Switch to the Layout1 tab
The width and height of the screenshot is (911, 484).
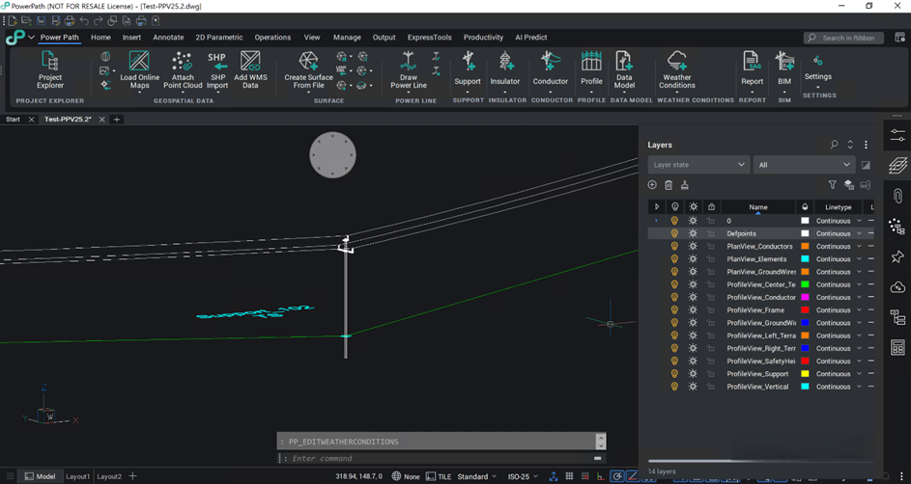pyautogui.click(x=78, y=476)
